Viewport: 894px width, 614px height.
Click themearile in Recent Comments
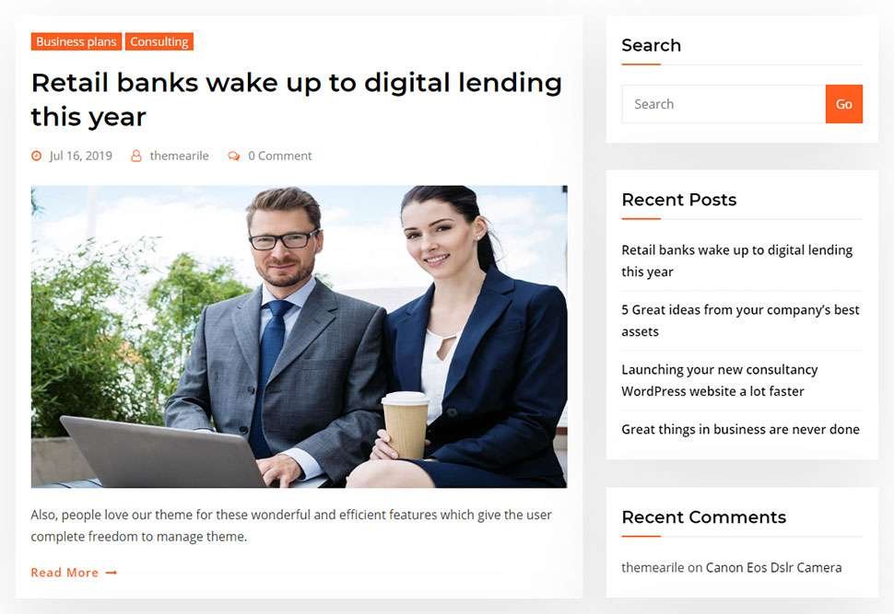click(653, 567)
